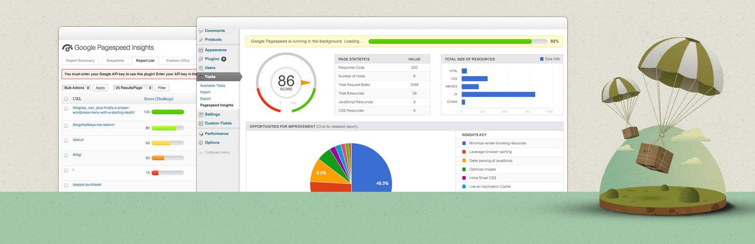Click the Settings sliders icon
755x244 pixels.
tap(201, 115)
